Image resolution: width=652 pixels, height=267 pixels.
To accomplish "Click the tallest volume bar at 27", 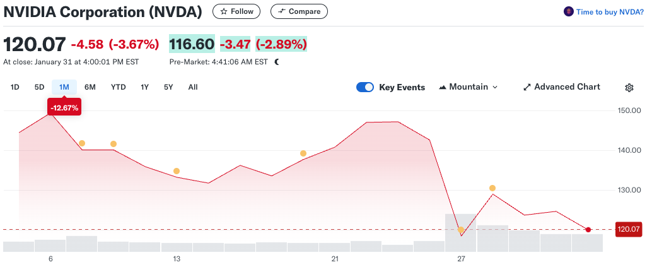I will coord(461,232).
